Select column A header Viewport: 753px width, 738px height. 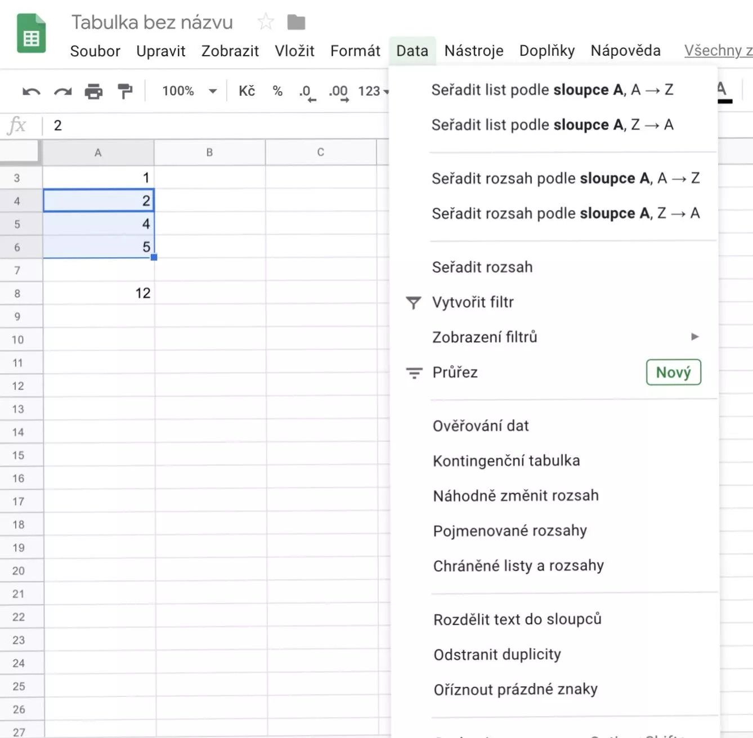(98, 153)
